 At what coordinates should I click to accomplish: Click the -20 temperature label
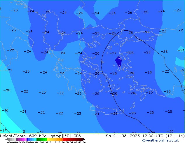[7, 90]
